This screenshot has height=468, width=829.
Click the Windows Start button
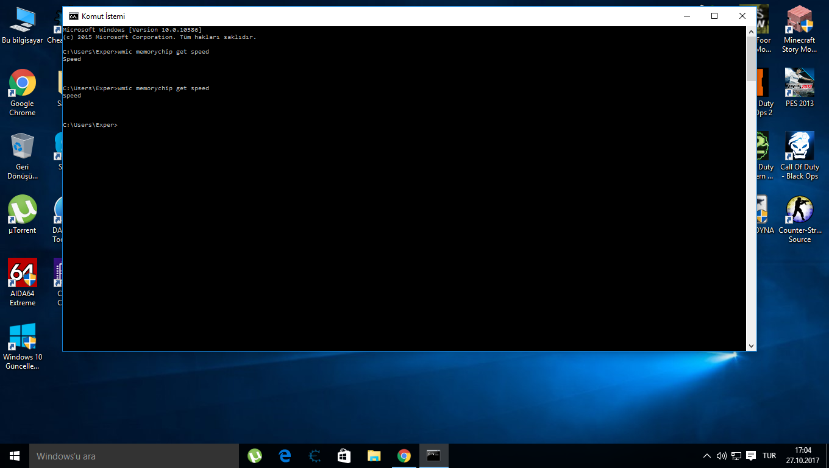click(x=15, y=456)
